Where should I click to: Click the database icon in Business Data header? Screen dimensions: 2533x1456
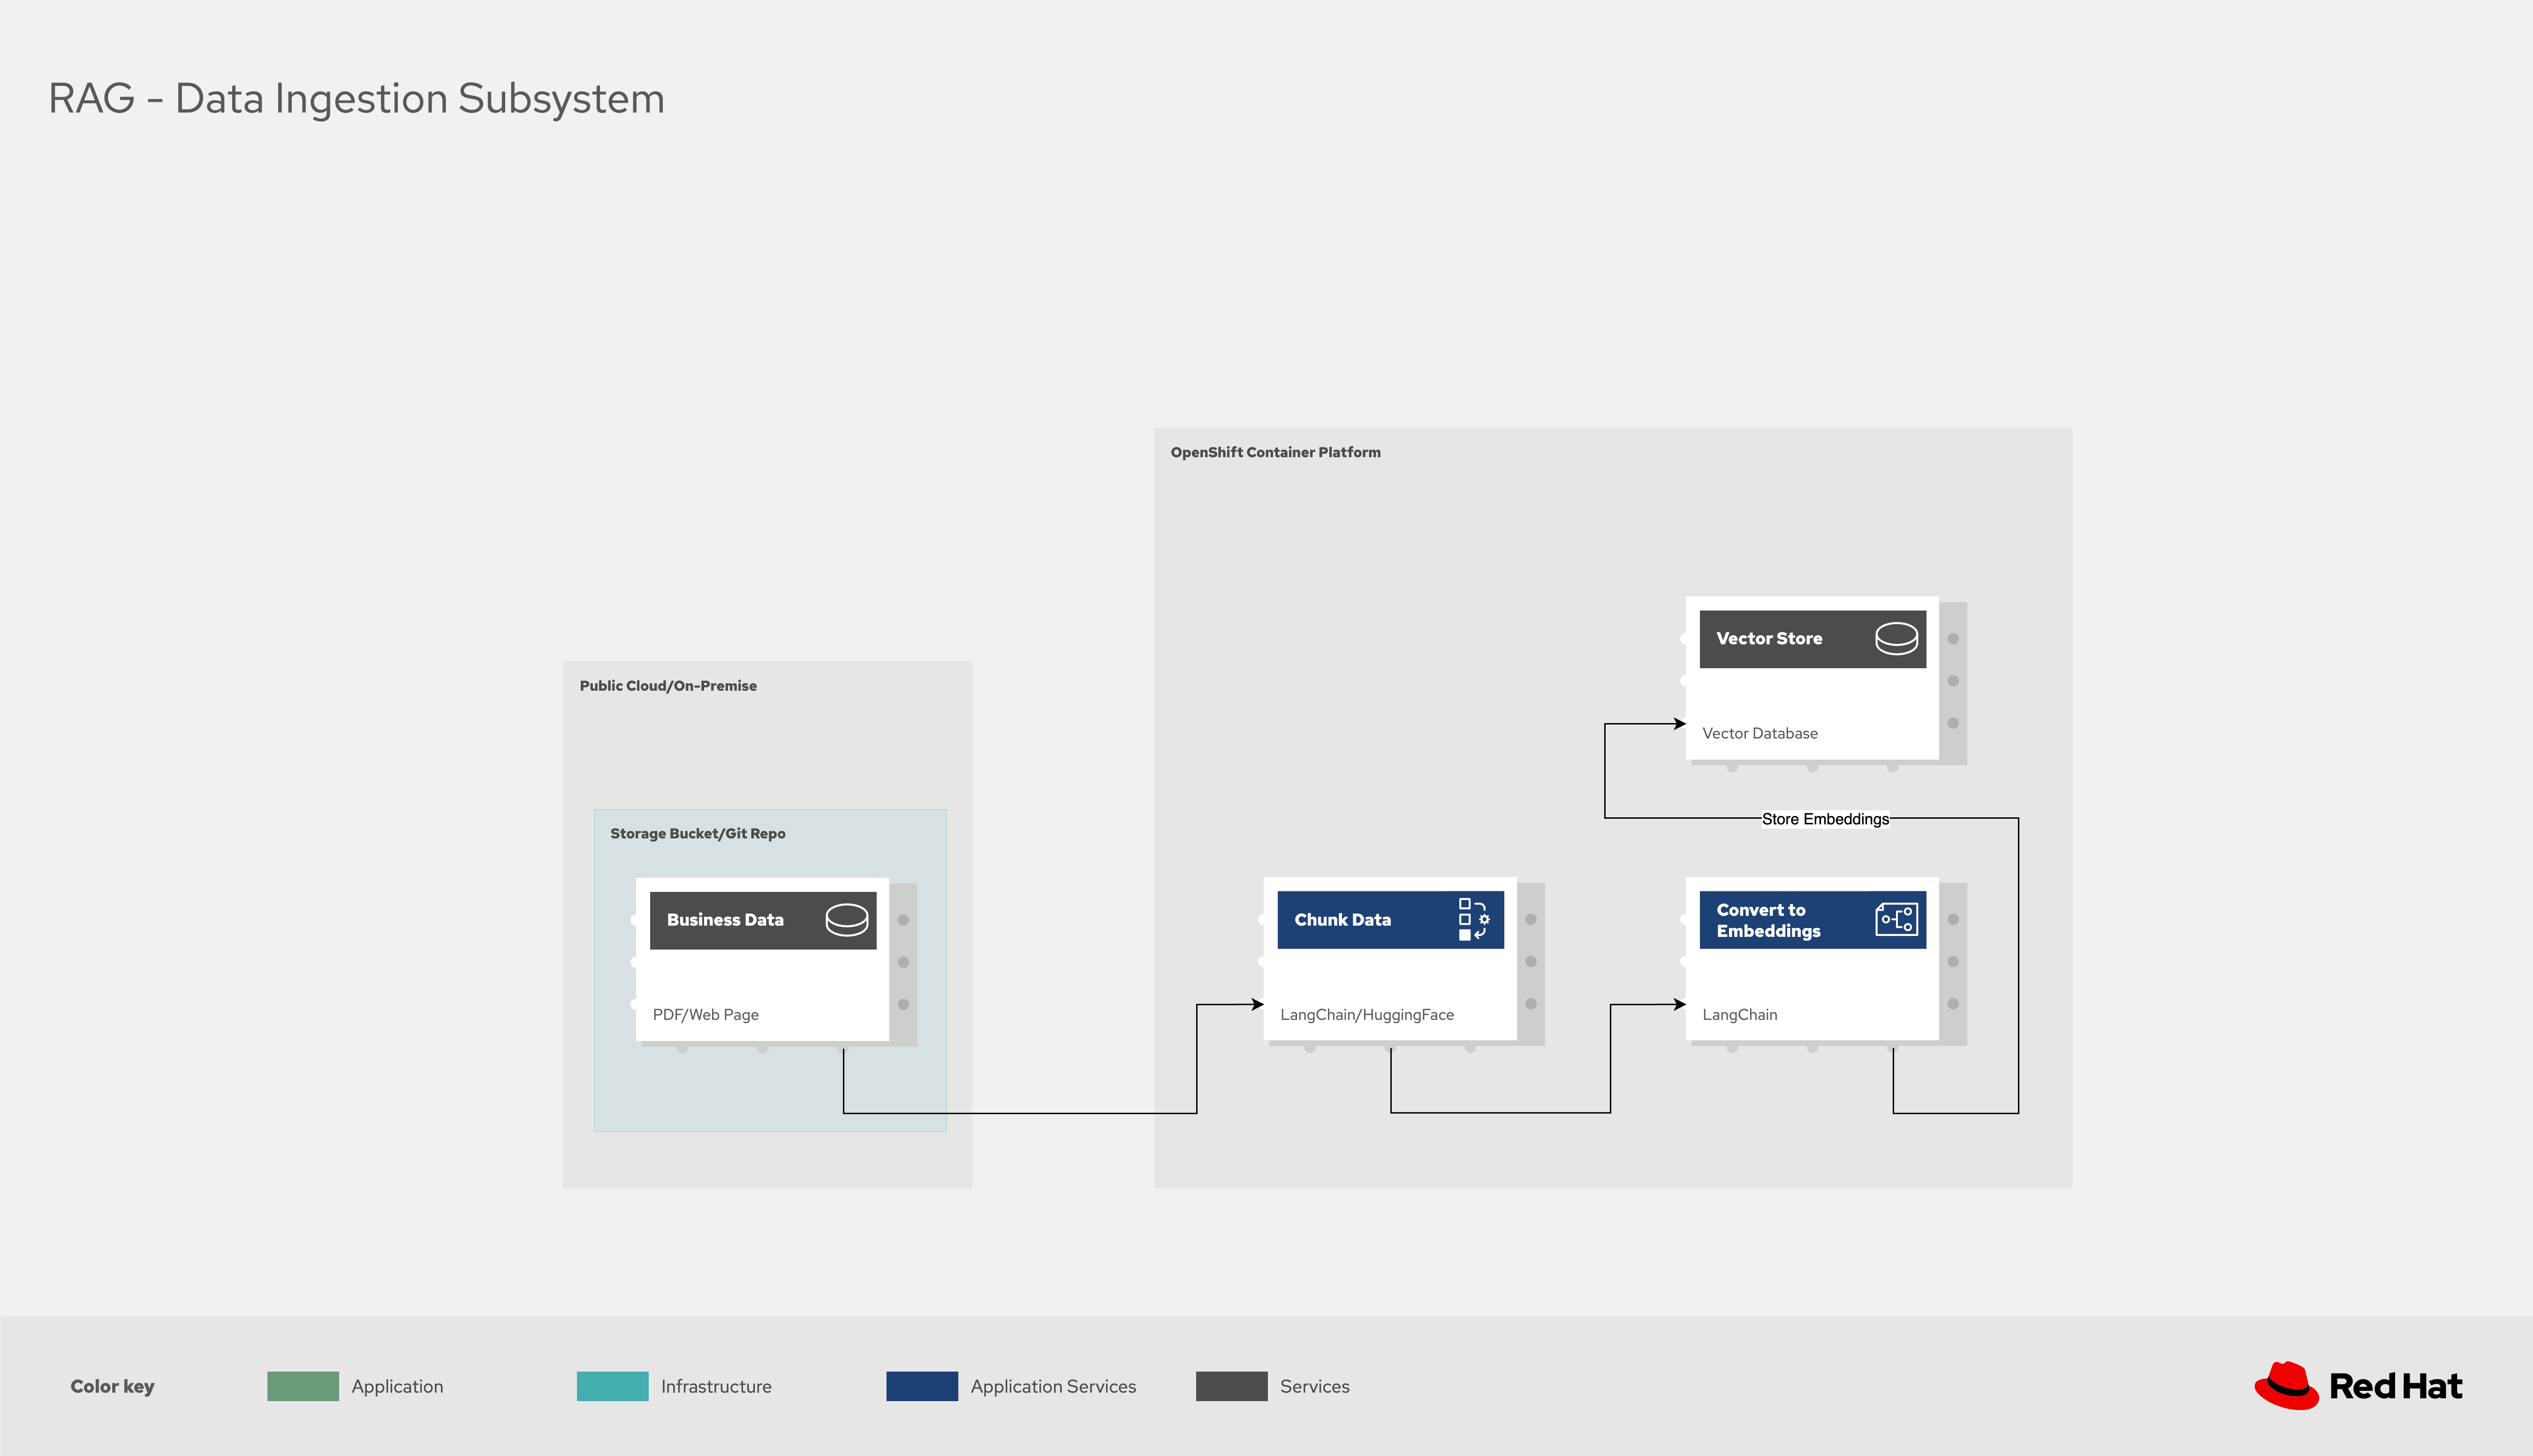(x=846, y=920)
